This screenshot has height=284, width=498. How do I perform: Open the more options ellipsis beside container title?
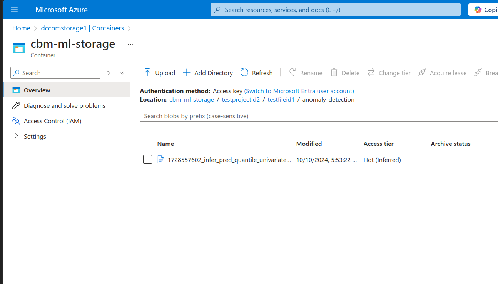(130, 45)
